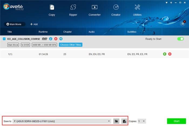The image size is (189, 126).
Task: Open the Main Movie copy mode selector
Action: tap(14, 24)
